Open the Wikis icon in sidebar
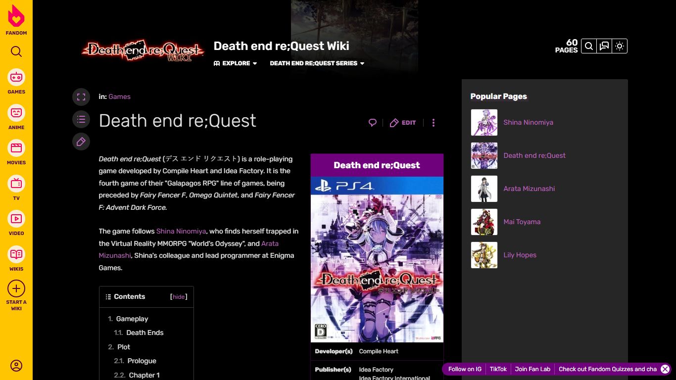 point(16,254)
